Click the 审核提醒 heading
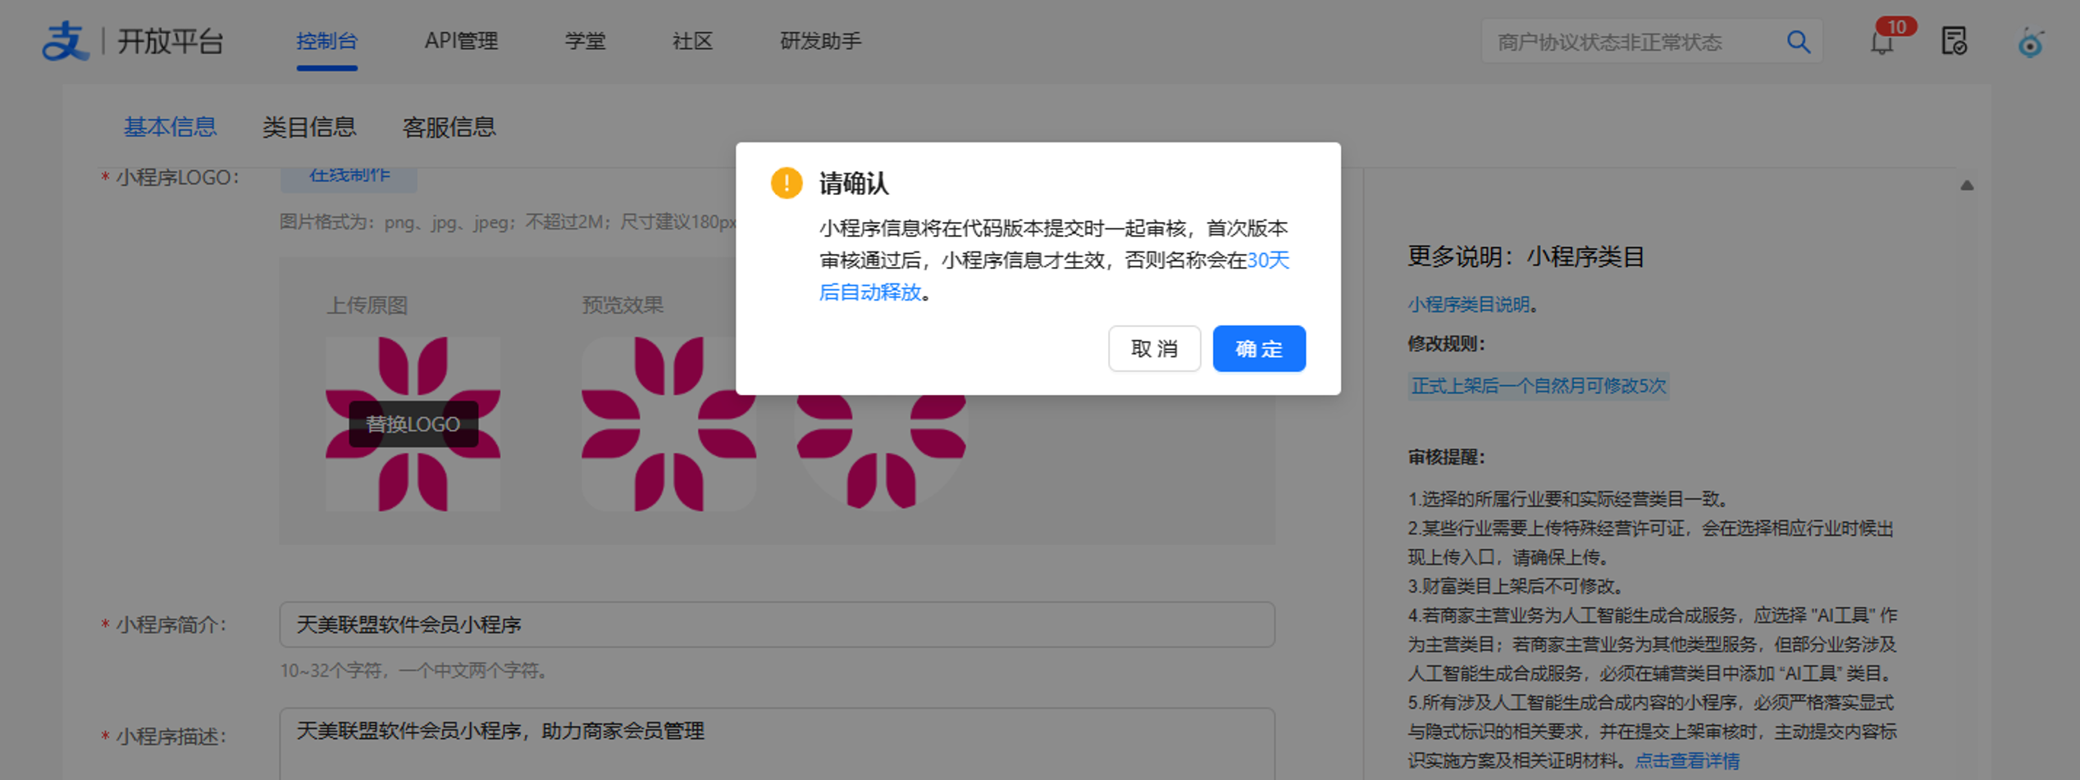 pyautogui.click(x=1446, y=457)
